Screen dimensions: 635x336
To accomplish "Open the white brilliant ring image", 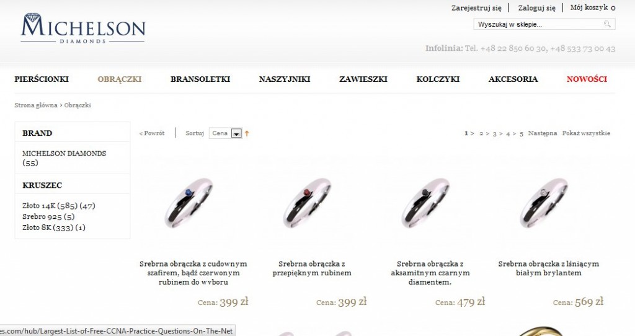I will pyautogui.click(x=543, y=203).
